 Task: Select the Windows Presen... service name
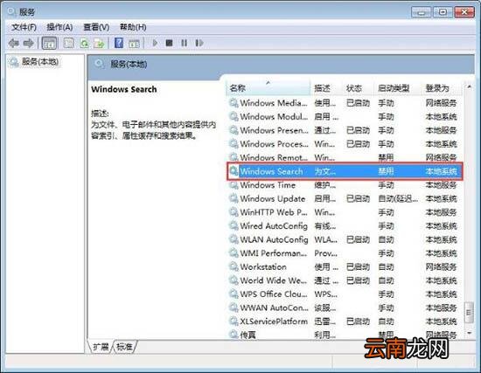pyautogui.click(x=274, y=130)
